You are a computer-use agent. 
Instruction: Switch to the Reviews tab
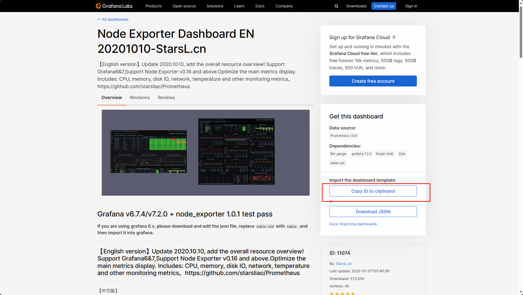click(166, 98)
